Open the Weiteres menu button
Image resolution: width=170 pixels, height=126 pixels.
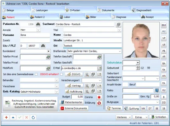coord(124,117)
